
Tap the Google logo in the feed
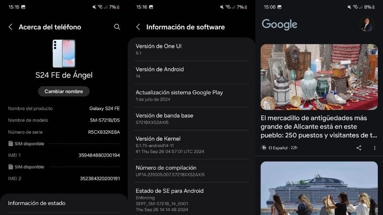point(279,24)
